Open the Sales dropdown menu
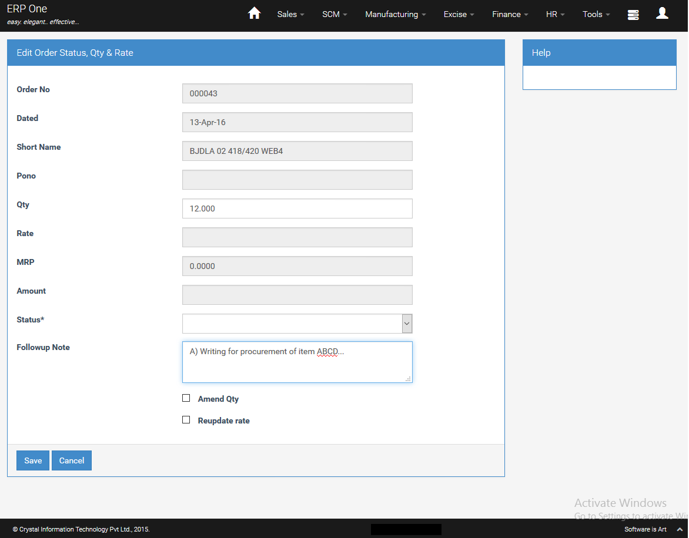Image resolution: width=689 pixels, height=538 pixels. coord(290,14)
